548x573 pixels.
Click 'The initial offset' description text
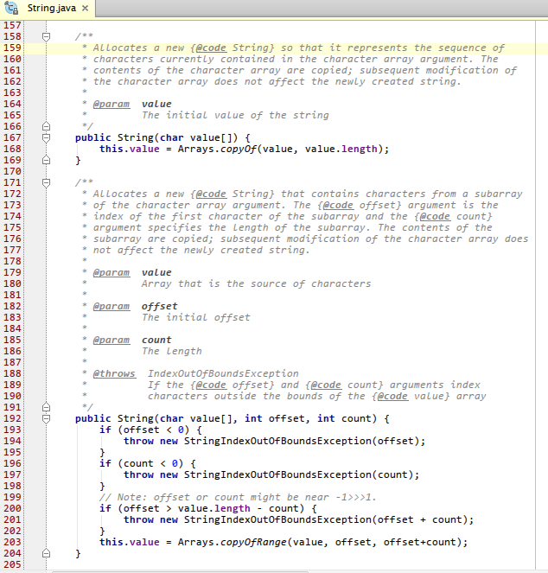(196, 317)
